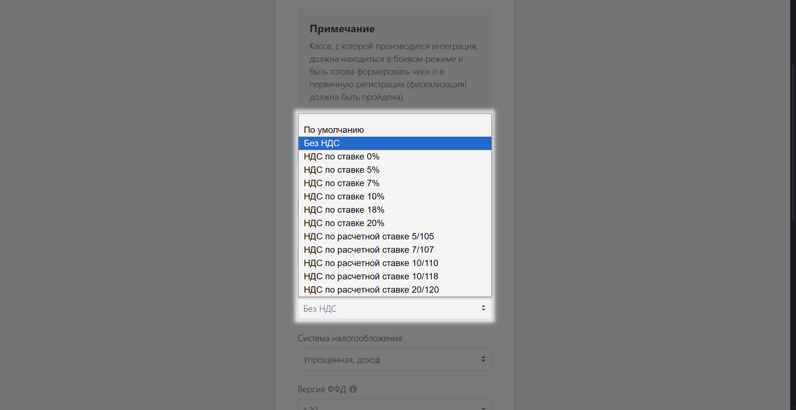This screenshot has height=410, width=796.
Task: Click the page vertical scrollbar thumb
Action: click(x=793, y=143)
